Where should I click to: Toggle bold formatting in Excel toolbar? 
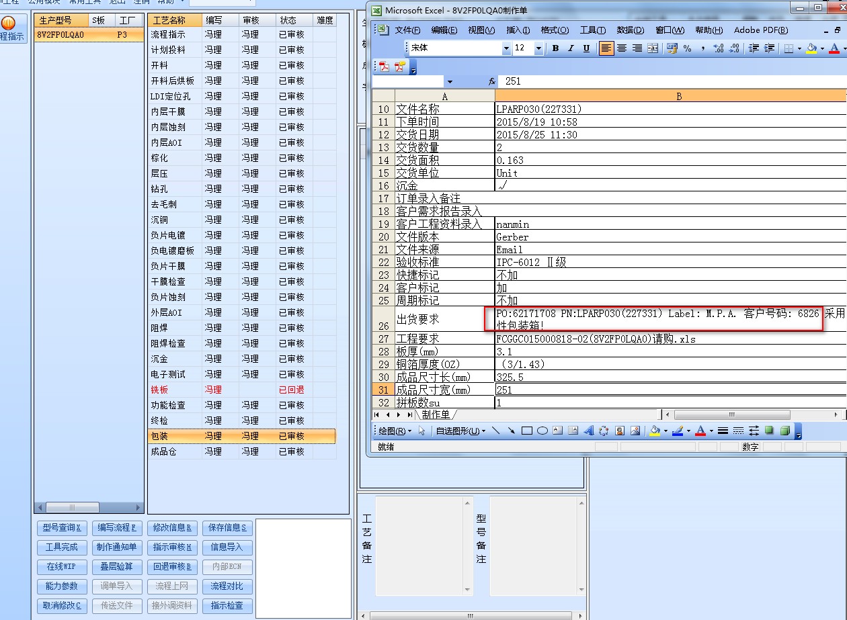pyautogui.click(x=555, y=48)
